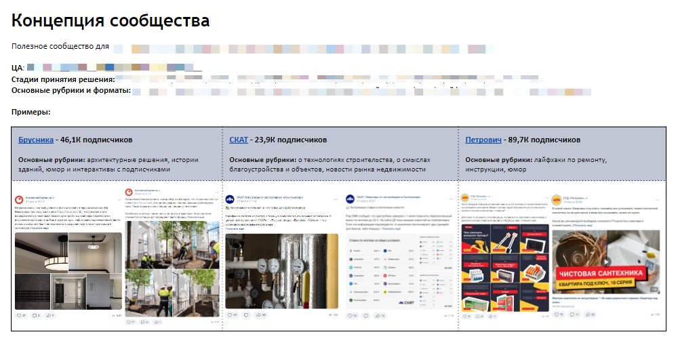Viewport: 678px width, 345px height.
Task: Click 'лайфхаки по ремонту' rubric text
Action: tap(570, 160)
